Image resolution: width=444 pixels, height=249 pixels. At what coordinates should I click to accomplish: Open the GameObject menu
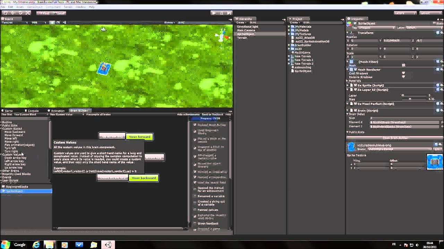[x=34, y=7]
